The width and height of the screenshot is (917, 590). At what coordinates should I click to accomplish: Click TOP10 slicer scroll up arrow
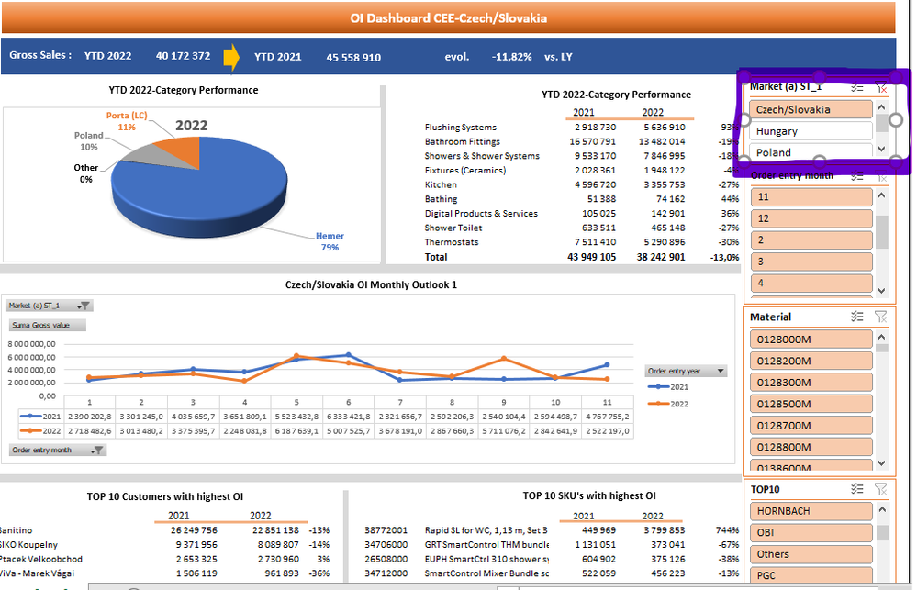882,509
